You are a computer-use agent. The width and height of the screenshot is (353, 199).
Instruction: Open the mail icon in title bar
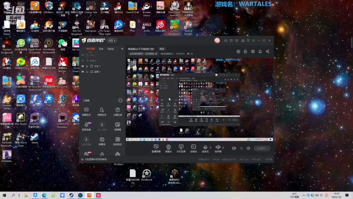231,41
